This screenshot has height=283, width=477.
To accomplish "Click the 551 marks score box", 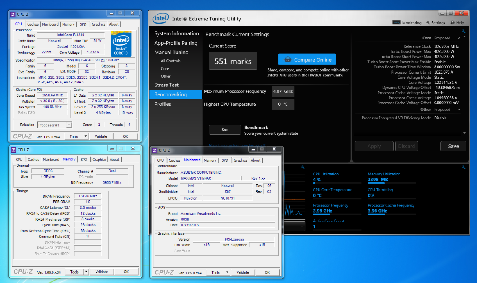I will coord(233,61).
